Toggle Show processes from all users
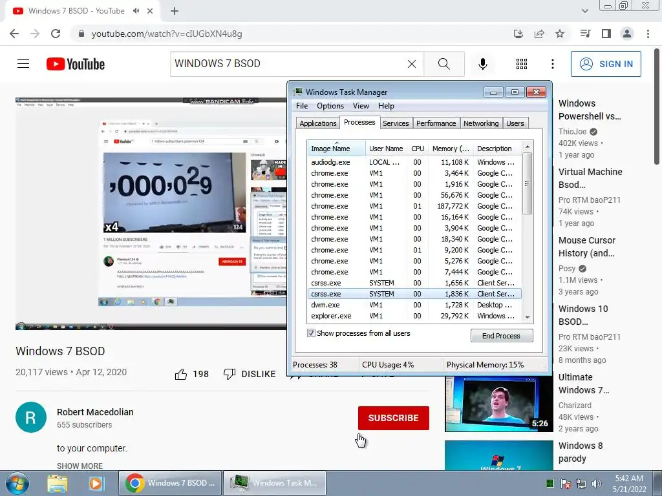 click(311, 333)
